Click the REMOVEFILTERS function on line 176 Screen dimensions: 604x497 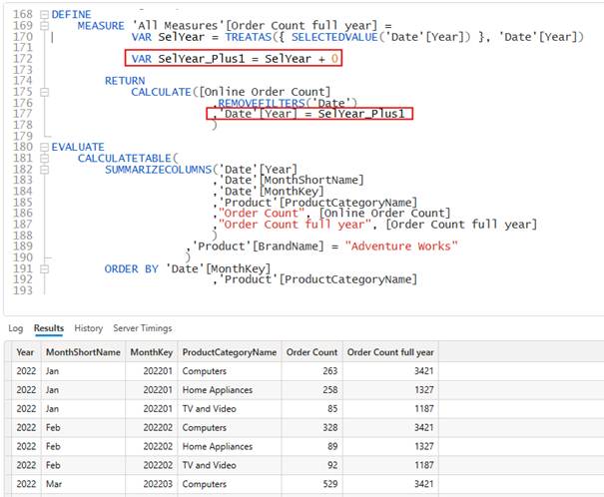(x=262, y=103)
